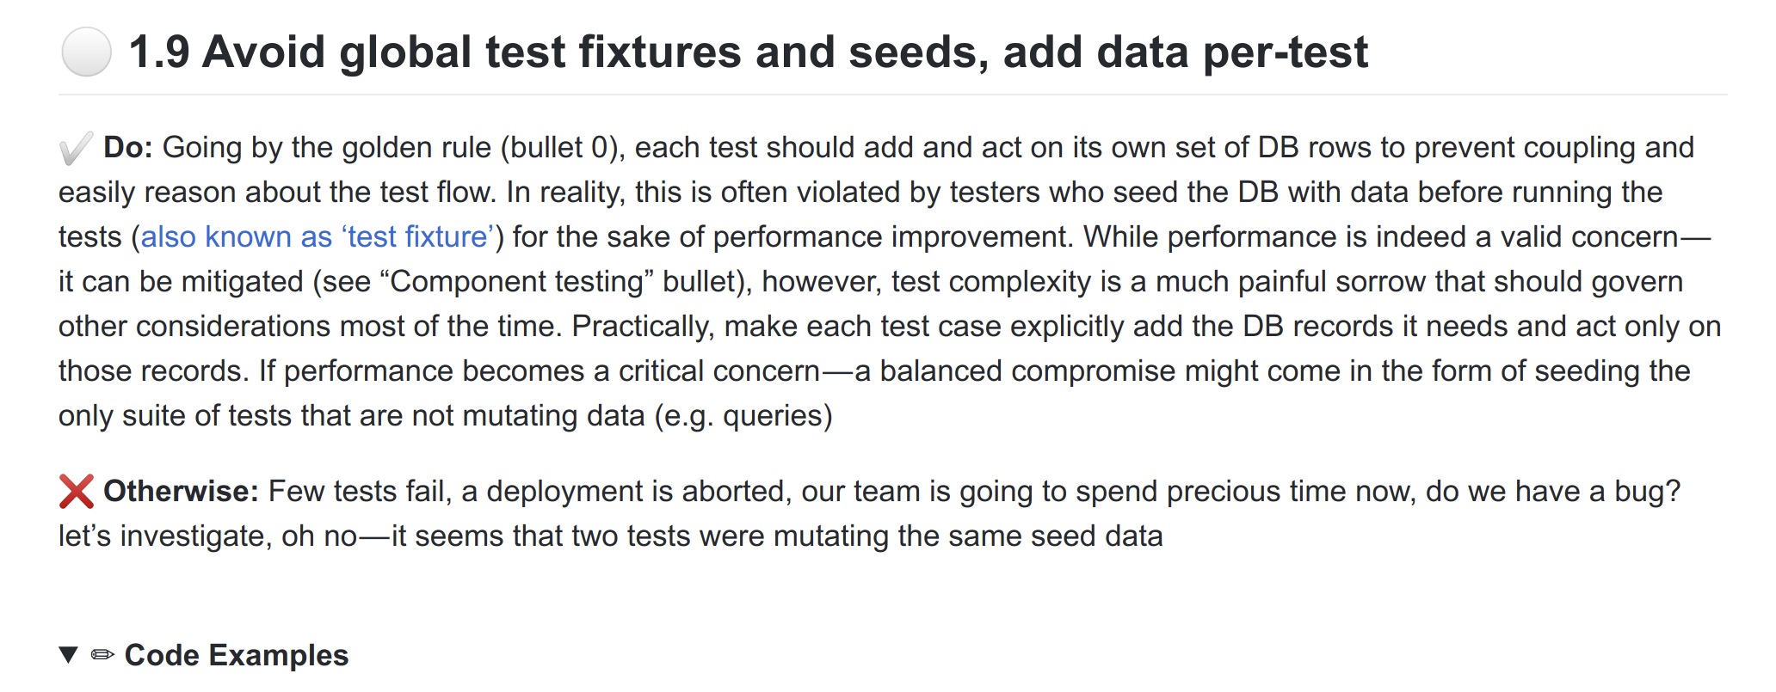Click the '(e.g. queries)' text ending the paragraph
Viewport: 1776px width, 692px height.
(x=743, y=416)
